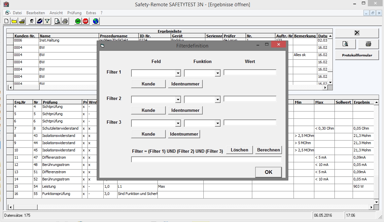Screen dimensions: 384x222
Task: Click the Identnummer button under Filter 3
Action: point(184,134)
